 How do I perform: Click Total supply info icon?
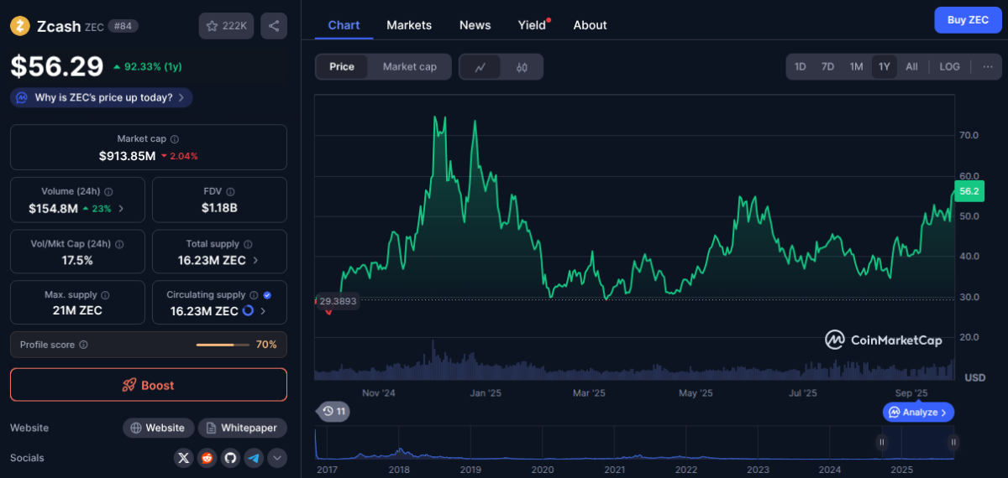click(x=248, y=244)
